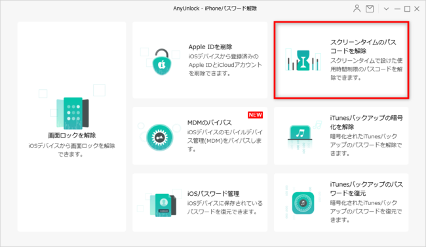Expand the title bar dropdown chevron
426x247 pixels.
point(386,9)
